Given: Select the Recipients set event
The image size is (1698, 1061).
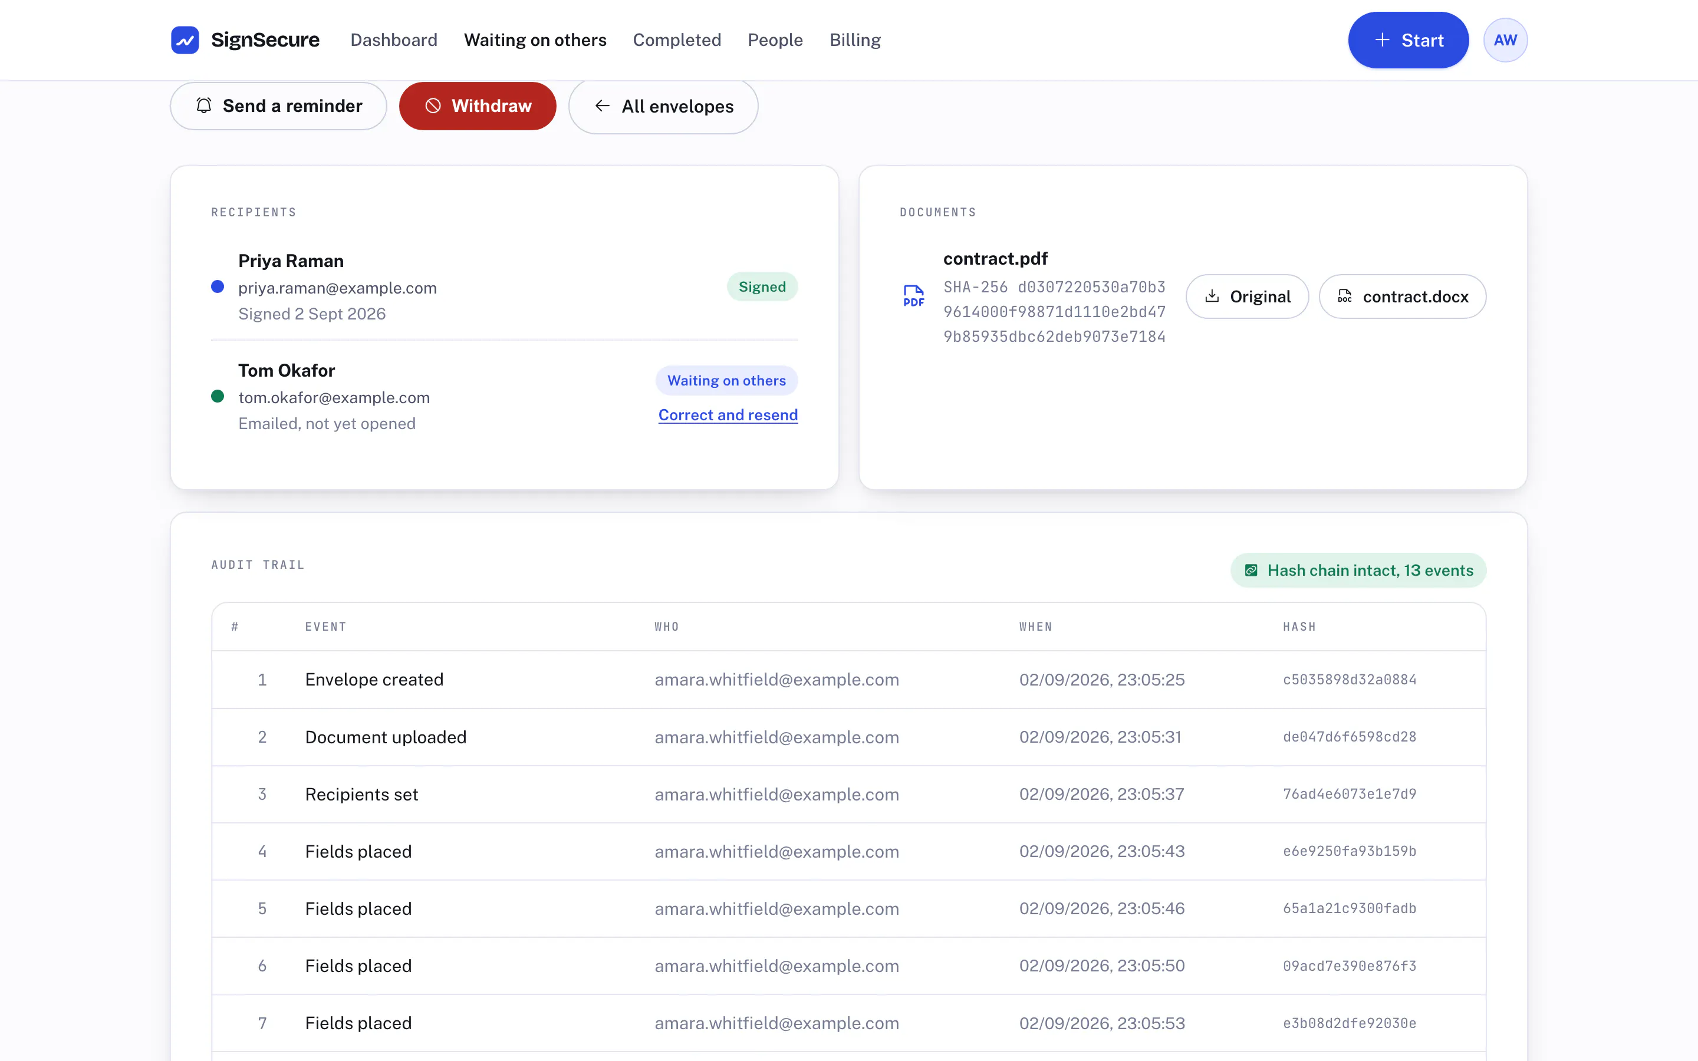Looking at the screenshot, I should click(361, 793).
